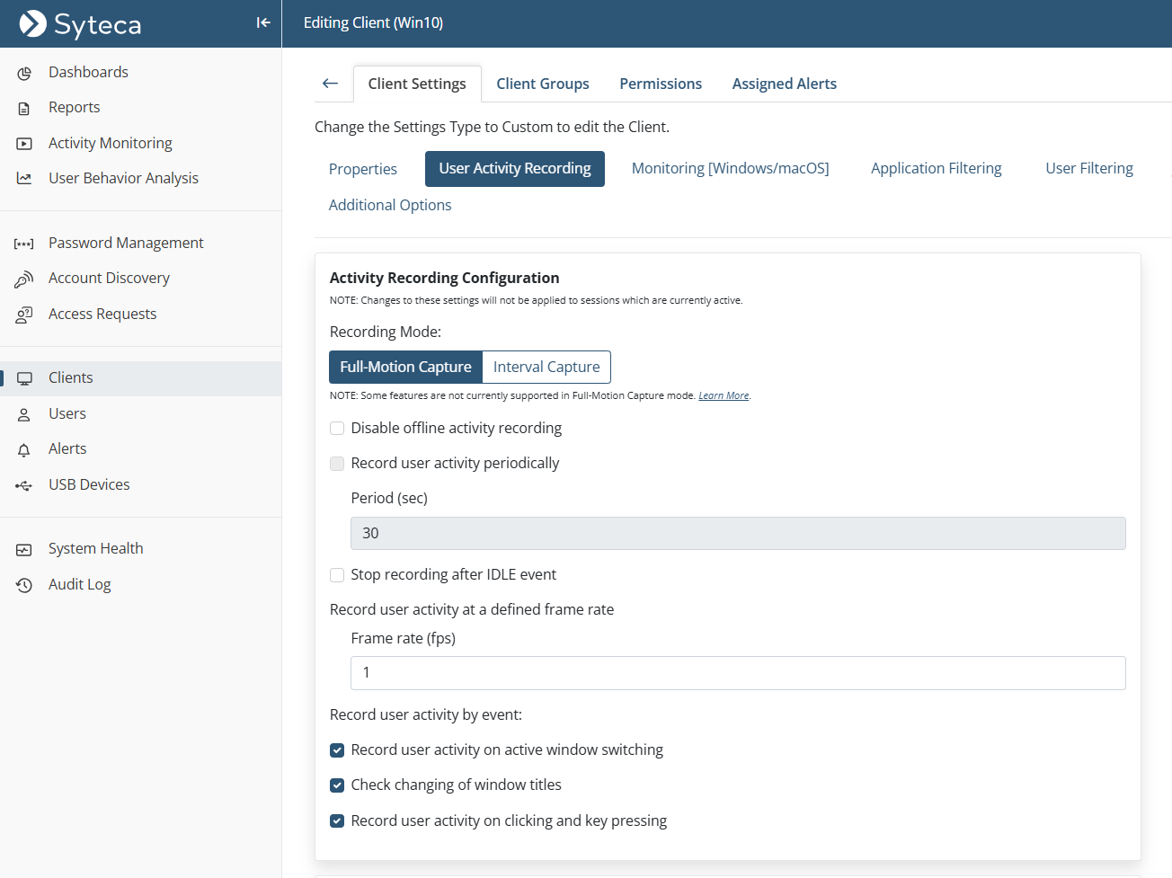Select Clients in the sidebar
Image resolution: width=1172 pixels, height=878 pixels.
coord(141,378)
